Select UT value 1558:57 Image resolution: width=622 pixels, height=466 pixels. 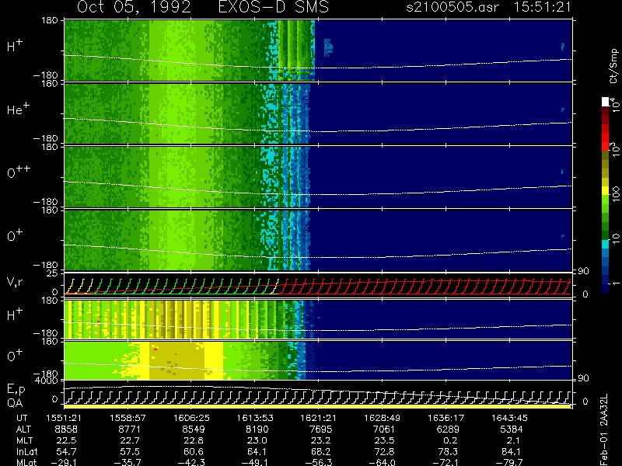128,418
